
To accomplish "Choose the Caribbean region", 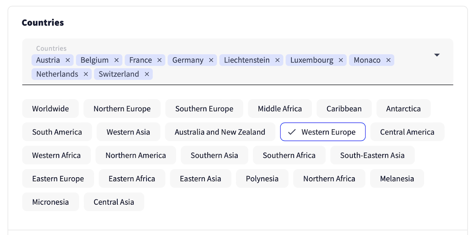I will point(344,109).
